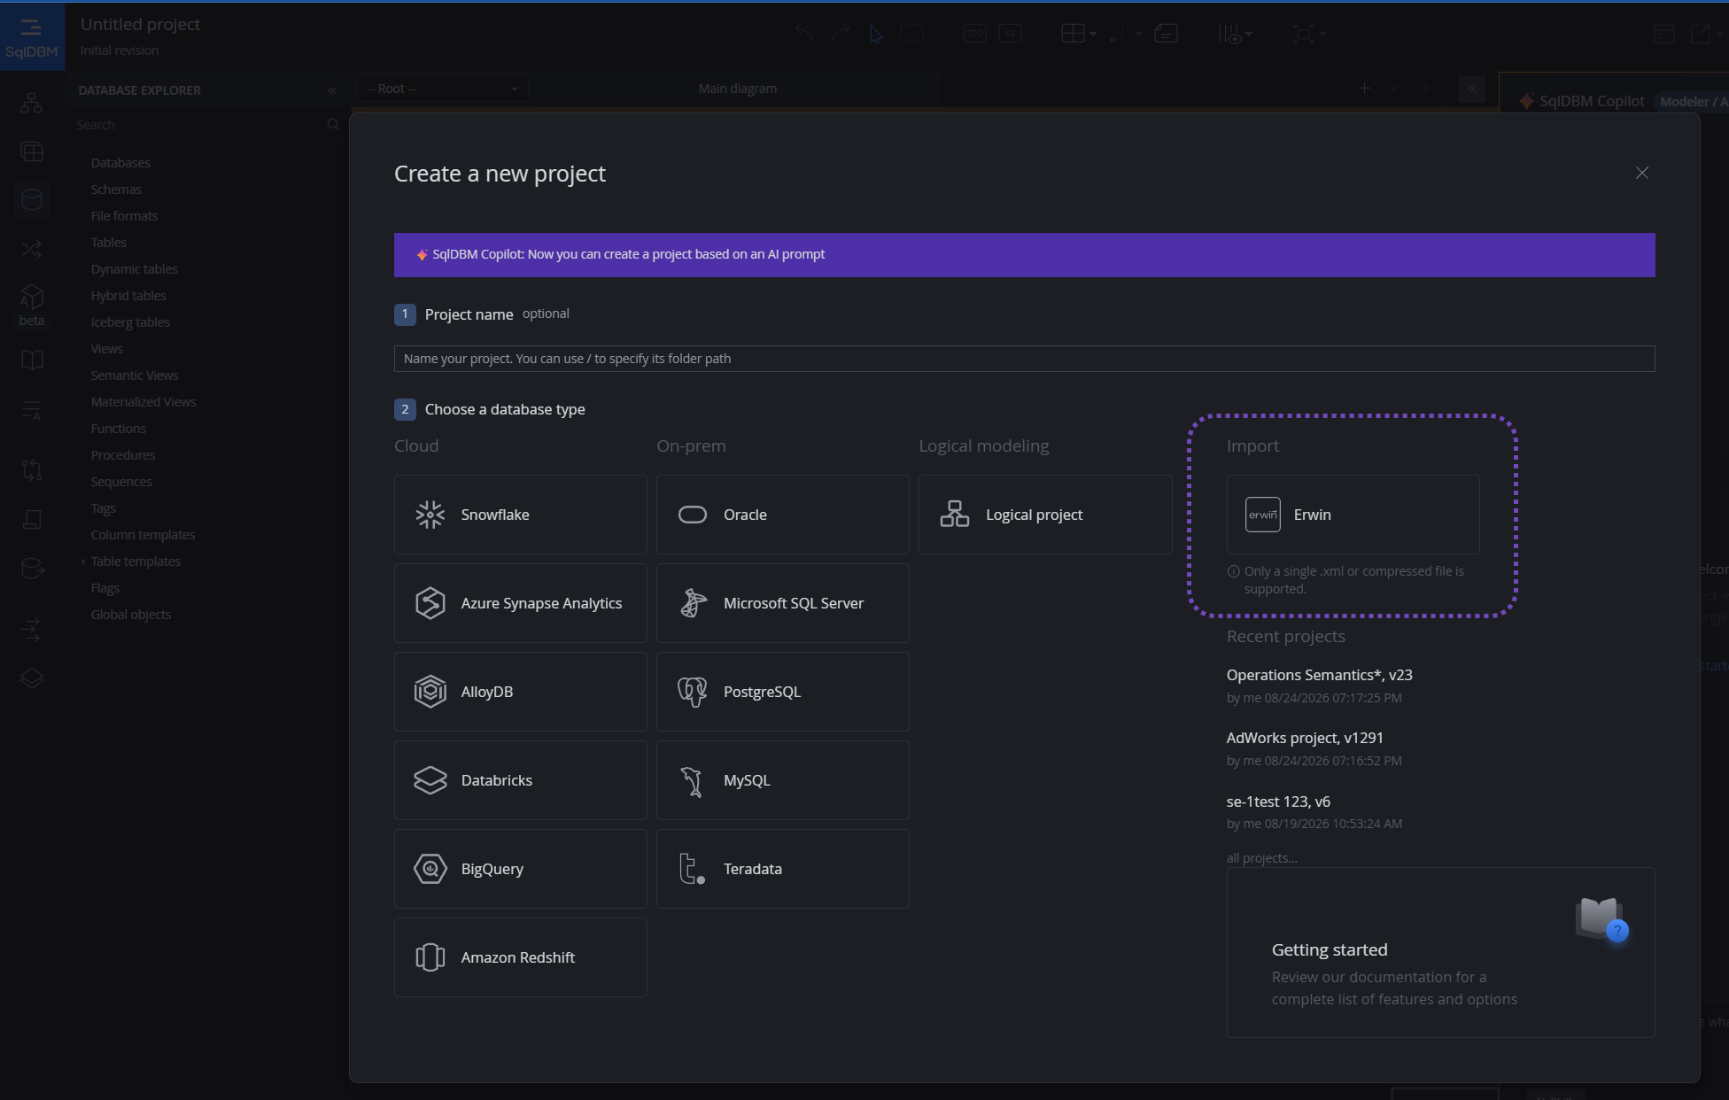
Task: Choose MySQL database type
Action: (782, 780)
